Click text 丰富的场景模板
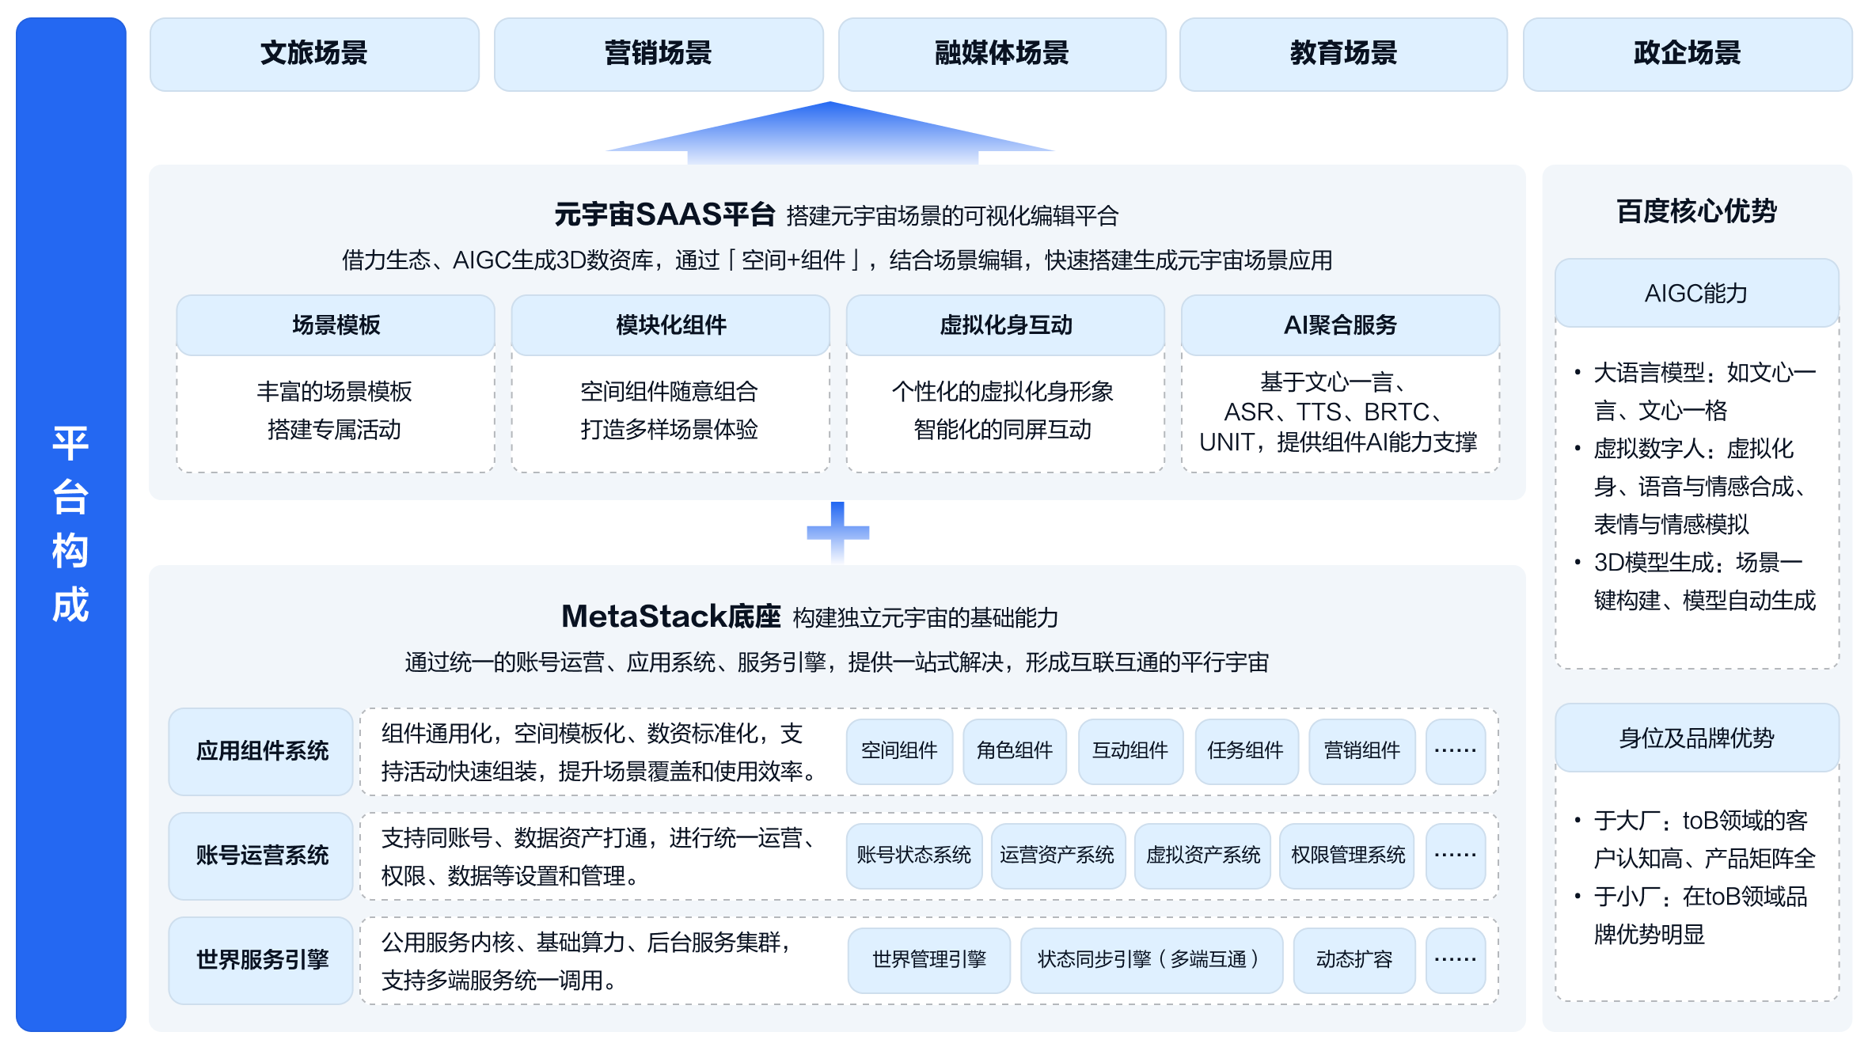 coord(335,391)
